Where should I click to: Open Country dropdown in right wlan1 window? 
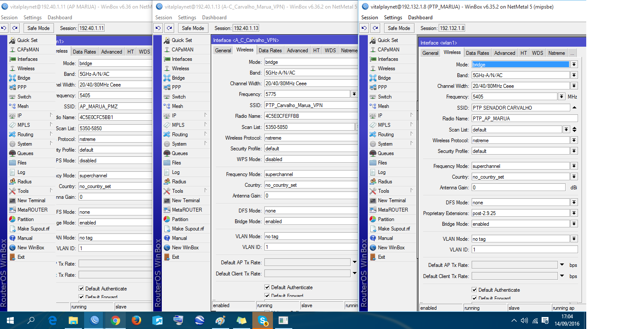574,177
